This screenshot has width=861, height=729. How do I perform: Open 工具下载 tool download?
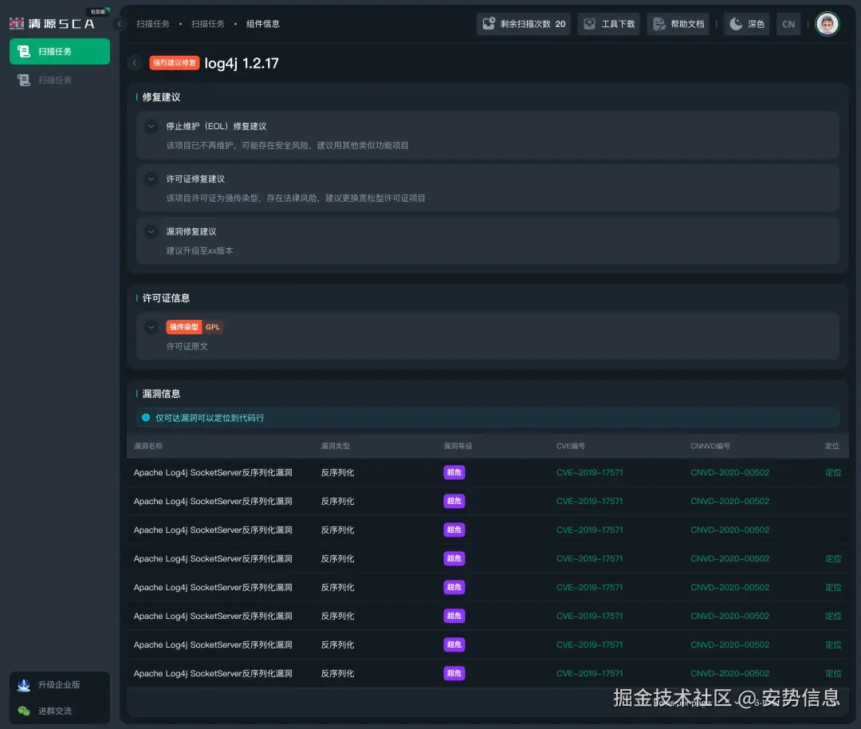[x=608, y=24]
